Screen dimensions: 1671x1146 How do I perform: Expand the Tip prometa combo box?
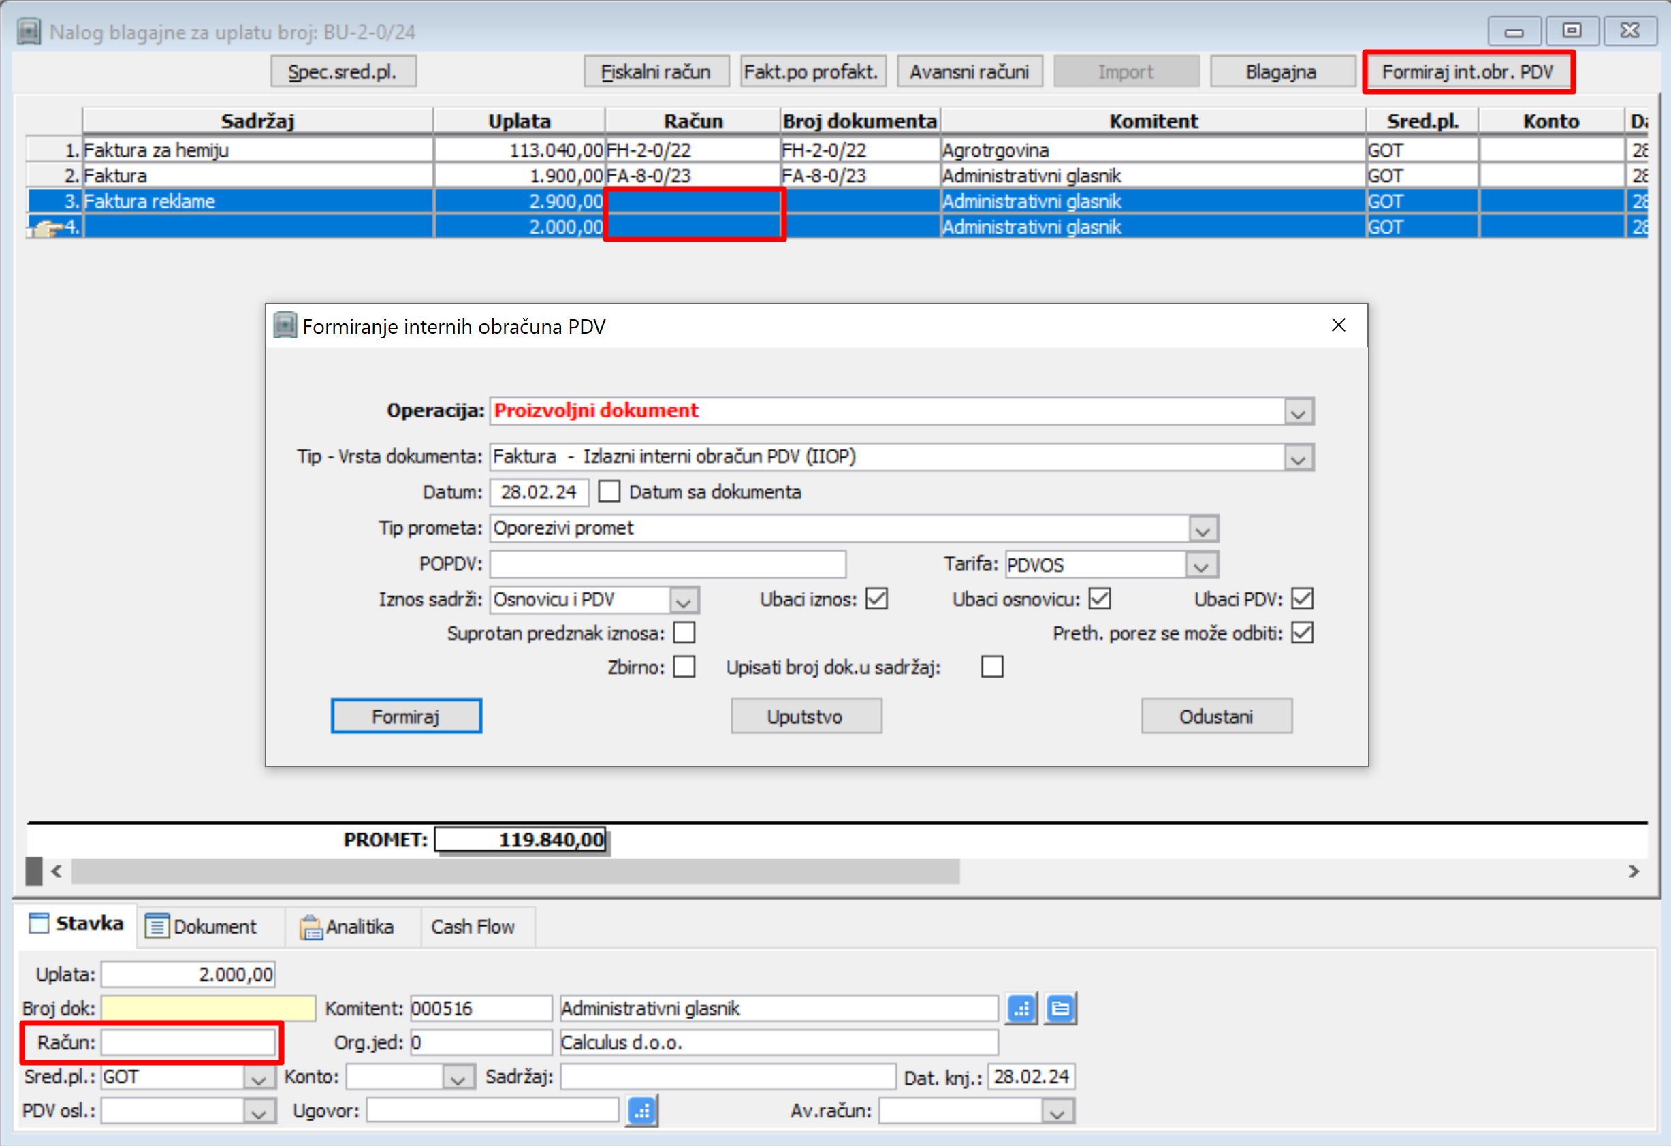[x=1203, y=530]
